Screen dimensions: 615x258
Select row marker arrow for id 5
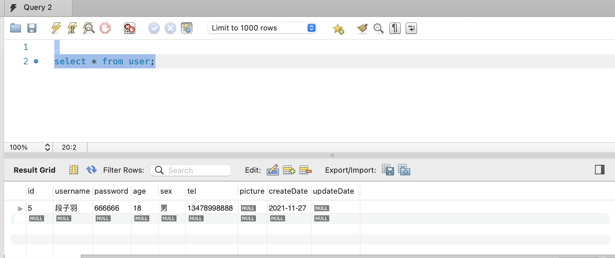click(x=20, y=209)
